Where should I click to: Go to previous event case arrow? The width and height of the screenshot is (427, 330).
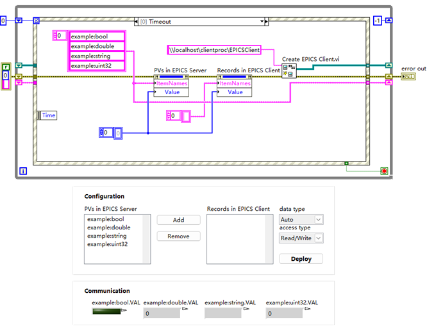point(136,22)
